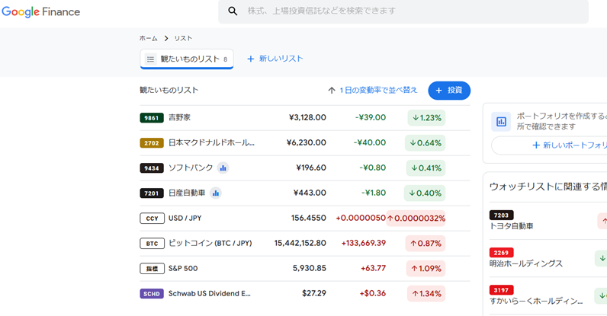The width and height of the screenshot is (607, 316).
Task: Create a new list with 新しいリスト
Action: pos(275,59)
